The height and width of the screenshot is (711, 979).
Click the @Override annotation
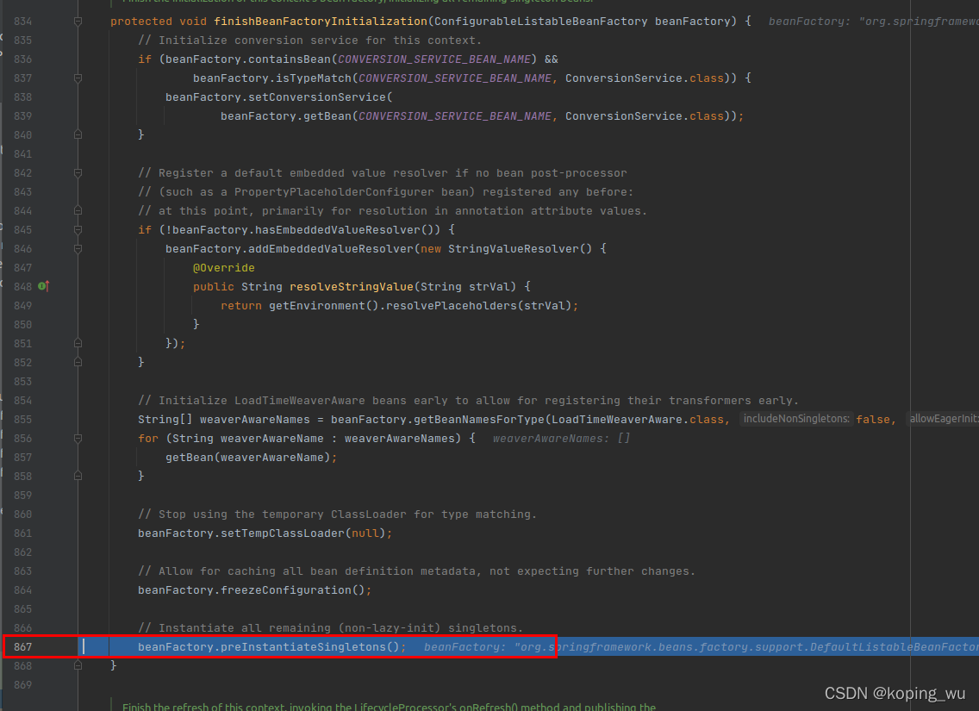(x=223, y=268)
